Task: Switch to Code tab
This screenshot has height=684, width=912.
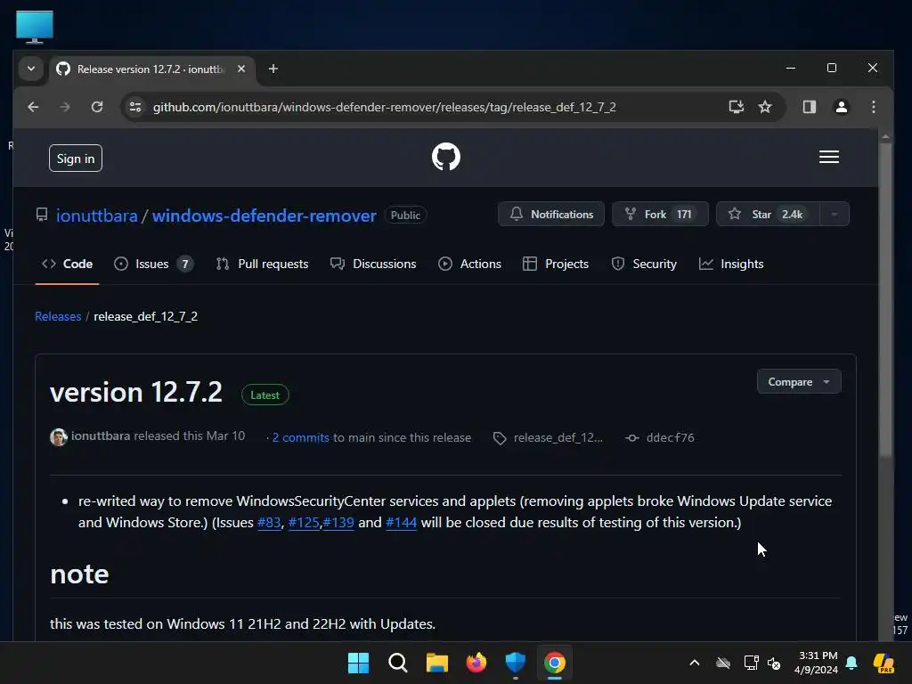Action: 67,264
